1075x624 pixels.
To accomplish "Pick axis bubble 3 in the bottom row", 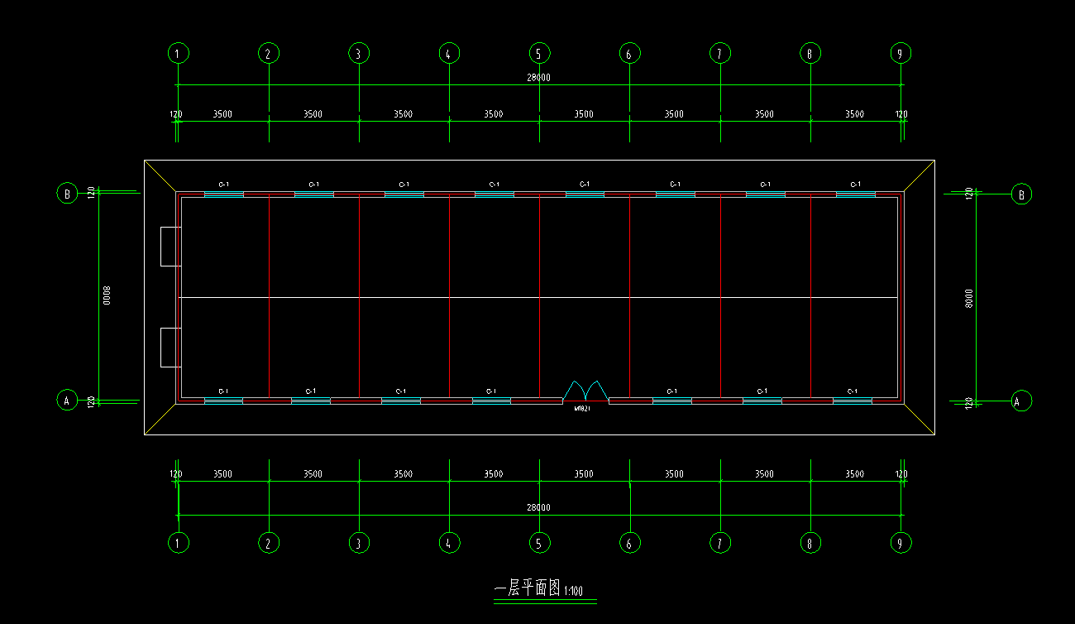I will 358,543.
